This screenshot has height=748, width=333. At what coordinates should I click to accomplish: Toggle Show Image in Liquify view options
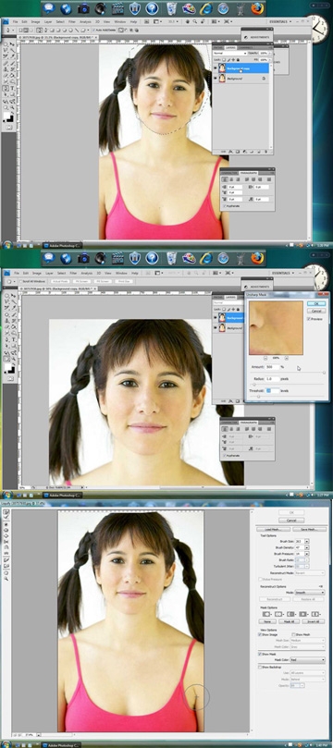click(x=260, y=635)
